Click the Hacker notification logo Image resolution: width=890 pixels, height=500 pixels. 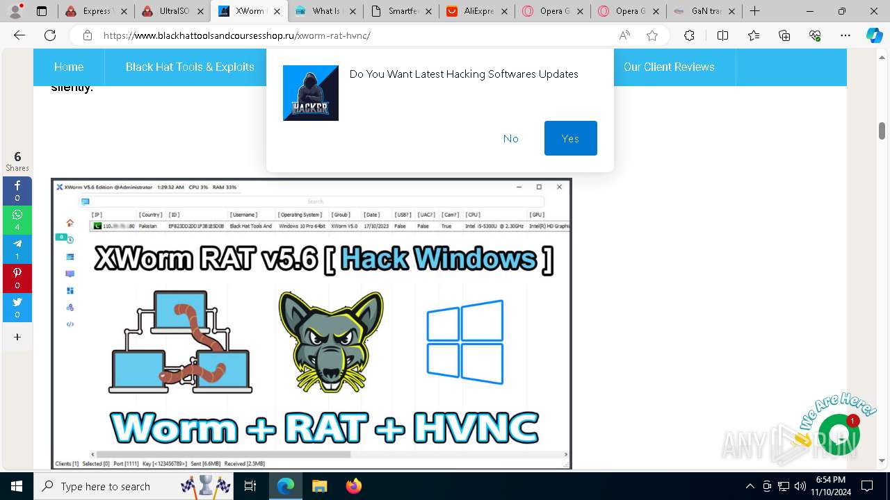[x=311, y=93]
